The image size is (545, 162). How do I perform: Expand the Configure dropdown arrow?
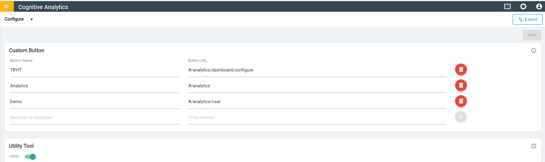coord(31,19)
